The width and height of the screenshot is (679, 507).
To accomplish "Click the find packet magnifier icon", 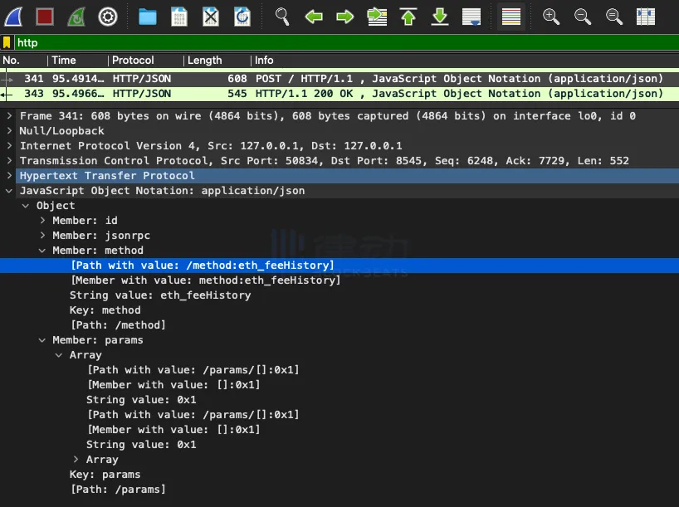I will click(282, 16).
